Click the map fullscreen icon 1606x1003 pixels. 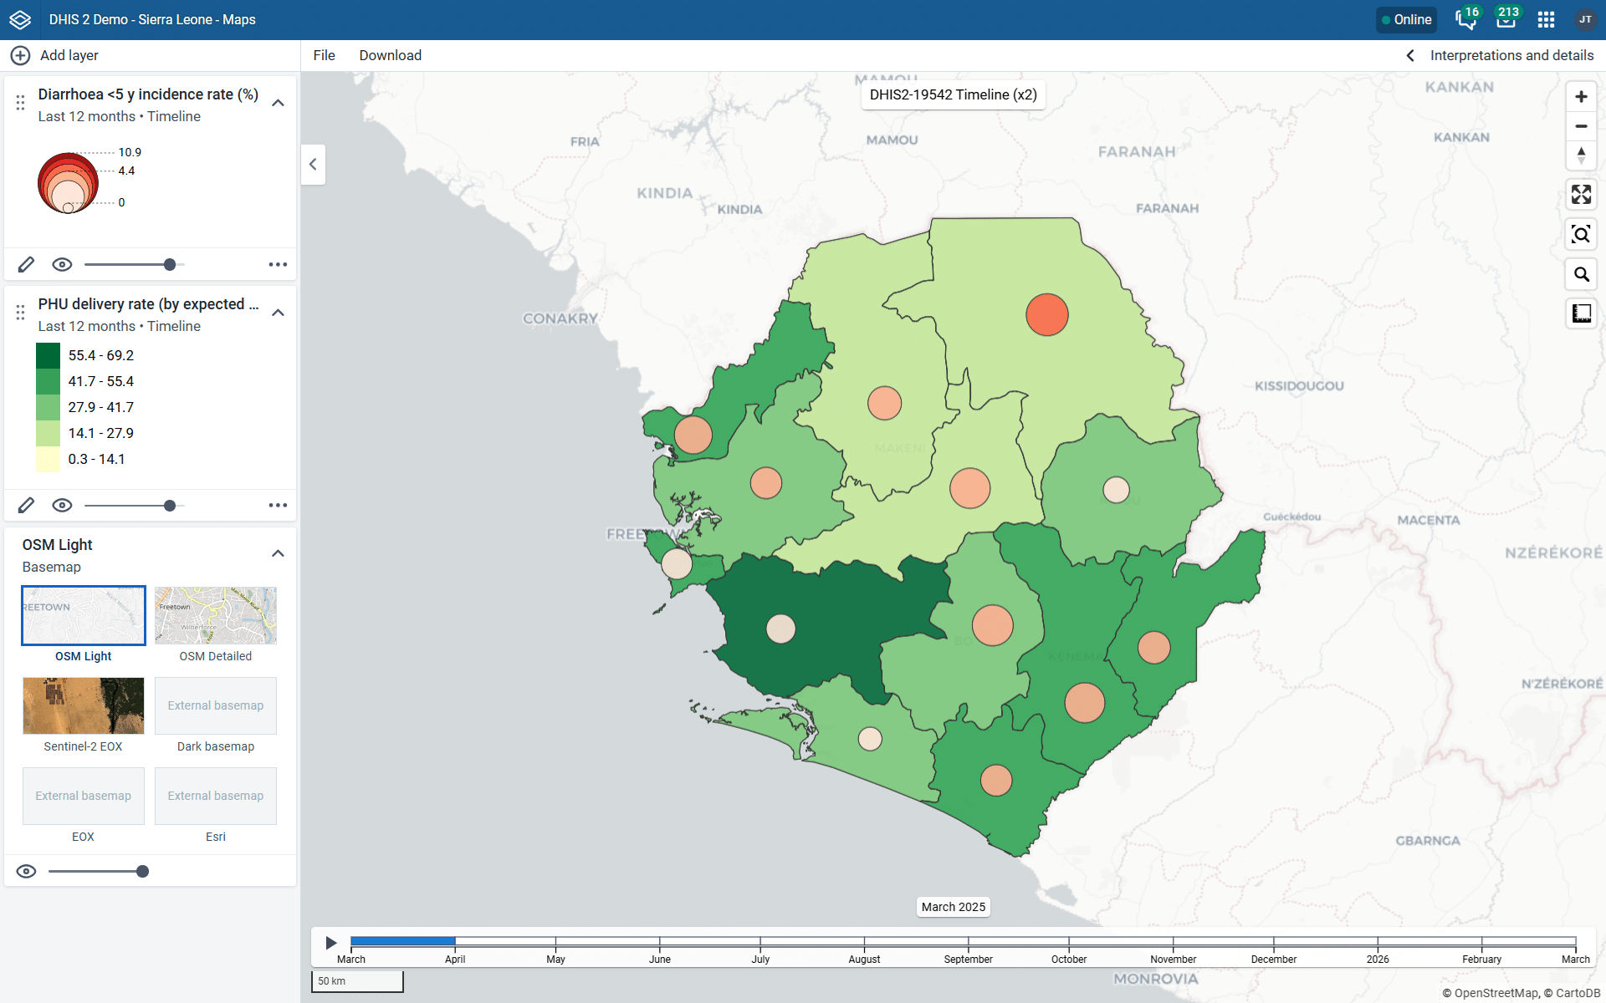click(x=1581, y=195)
